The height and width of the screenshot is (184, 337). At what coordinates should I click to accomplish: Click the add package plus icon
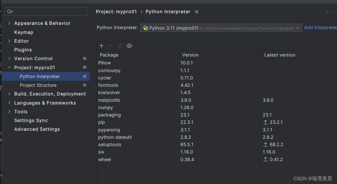pos(102,46)
